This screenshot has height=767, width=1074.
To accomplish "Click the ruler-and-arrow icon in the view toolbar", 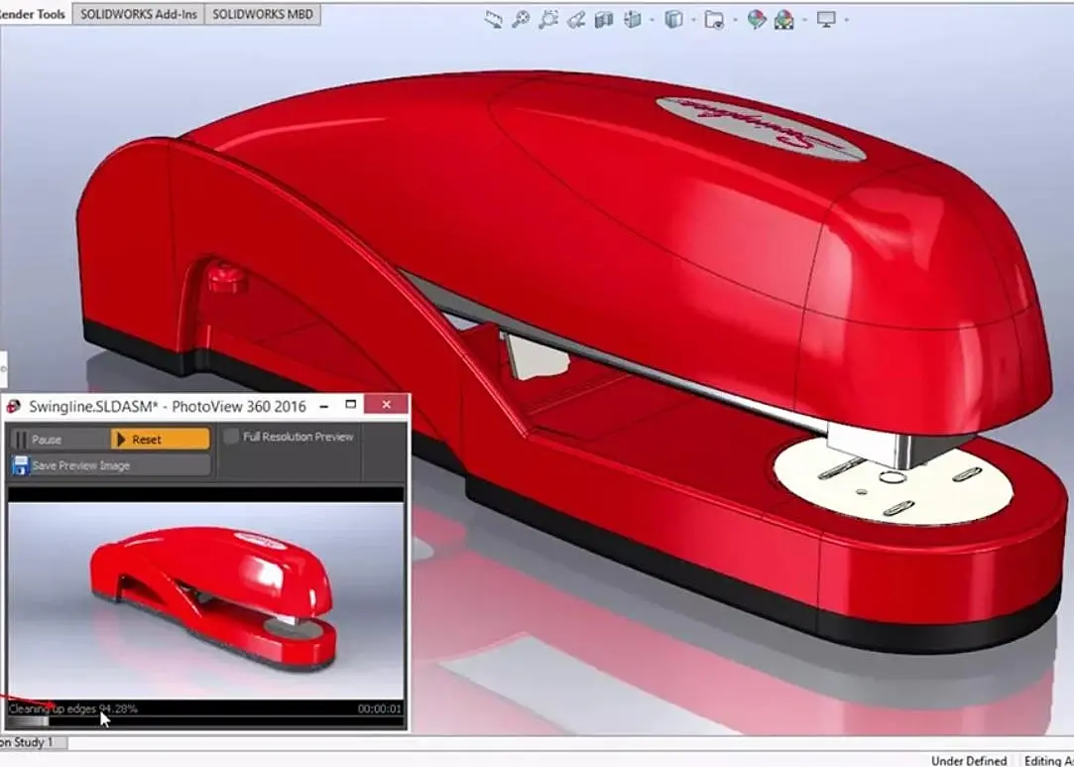I will point(493,19).
